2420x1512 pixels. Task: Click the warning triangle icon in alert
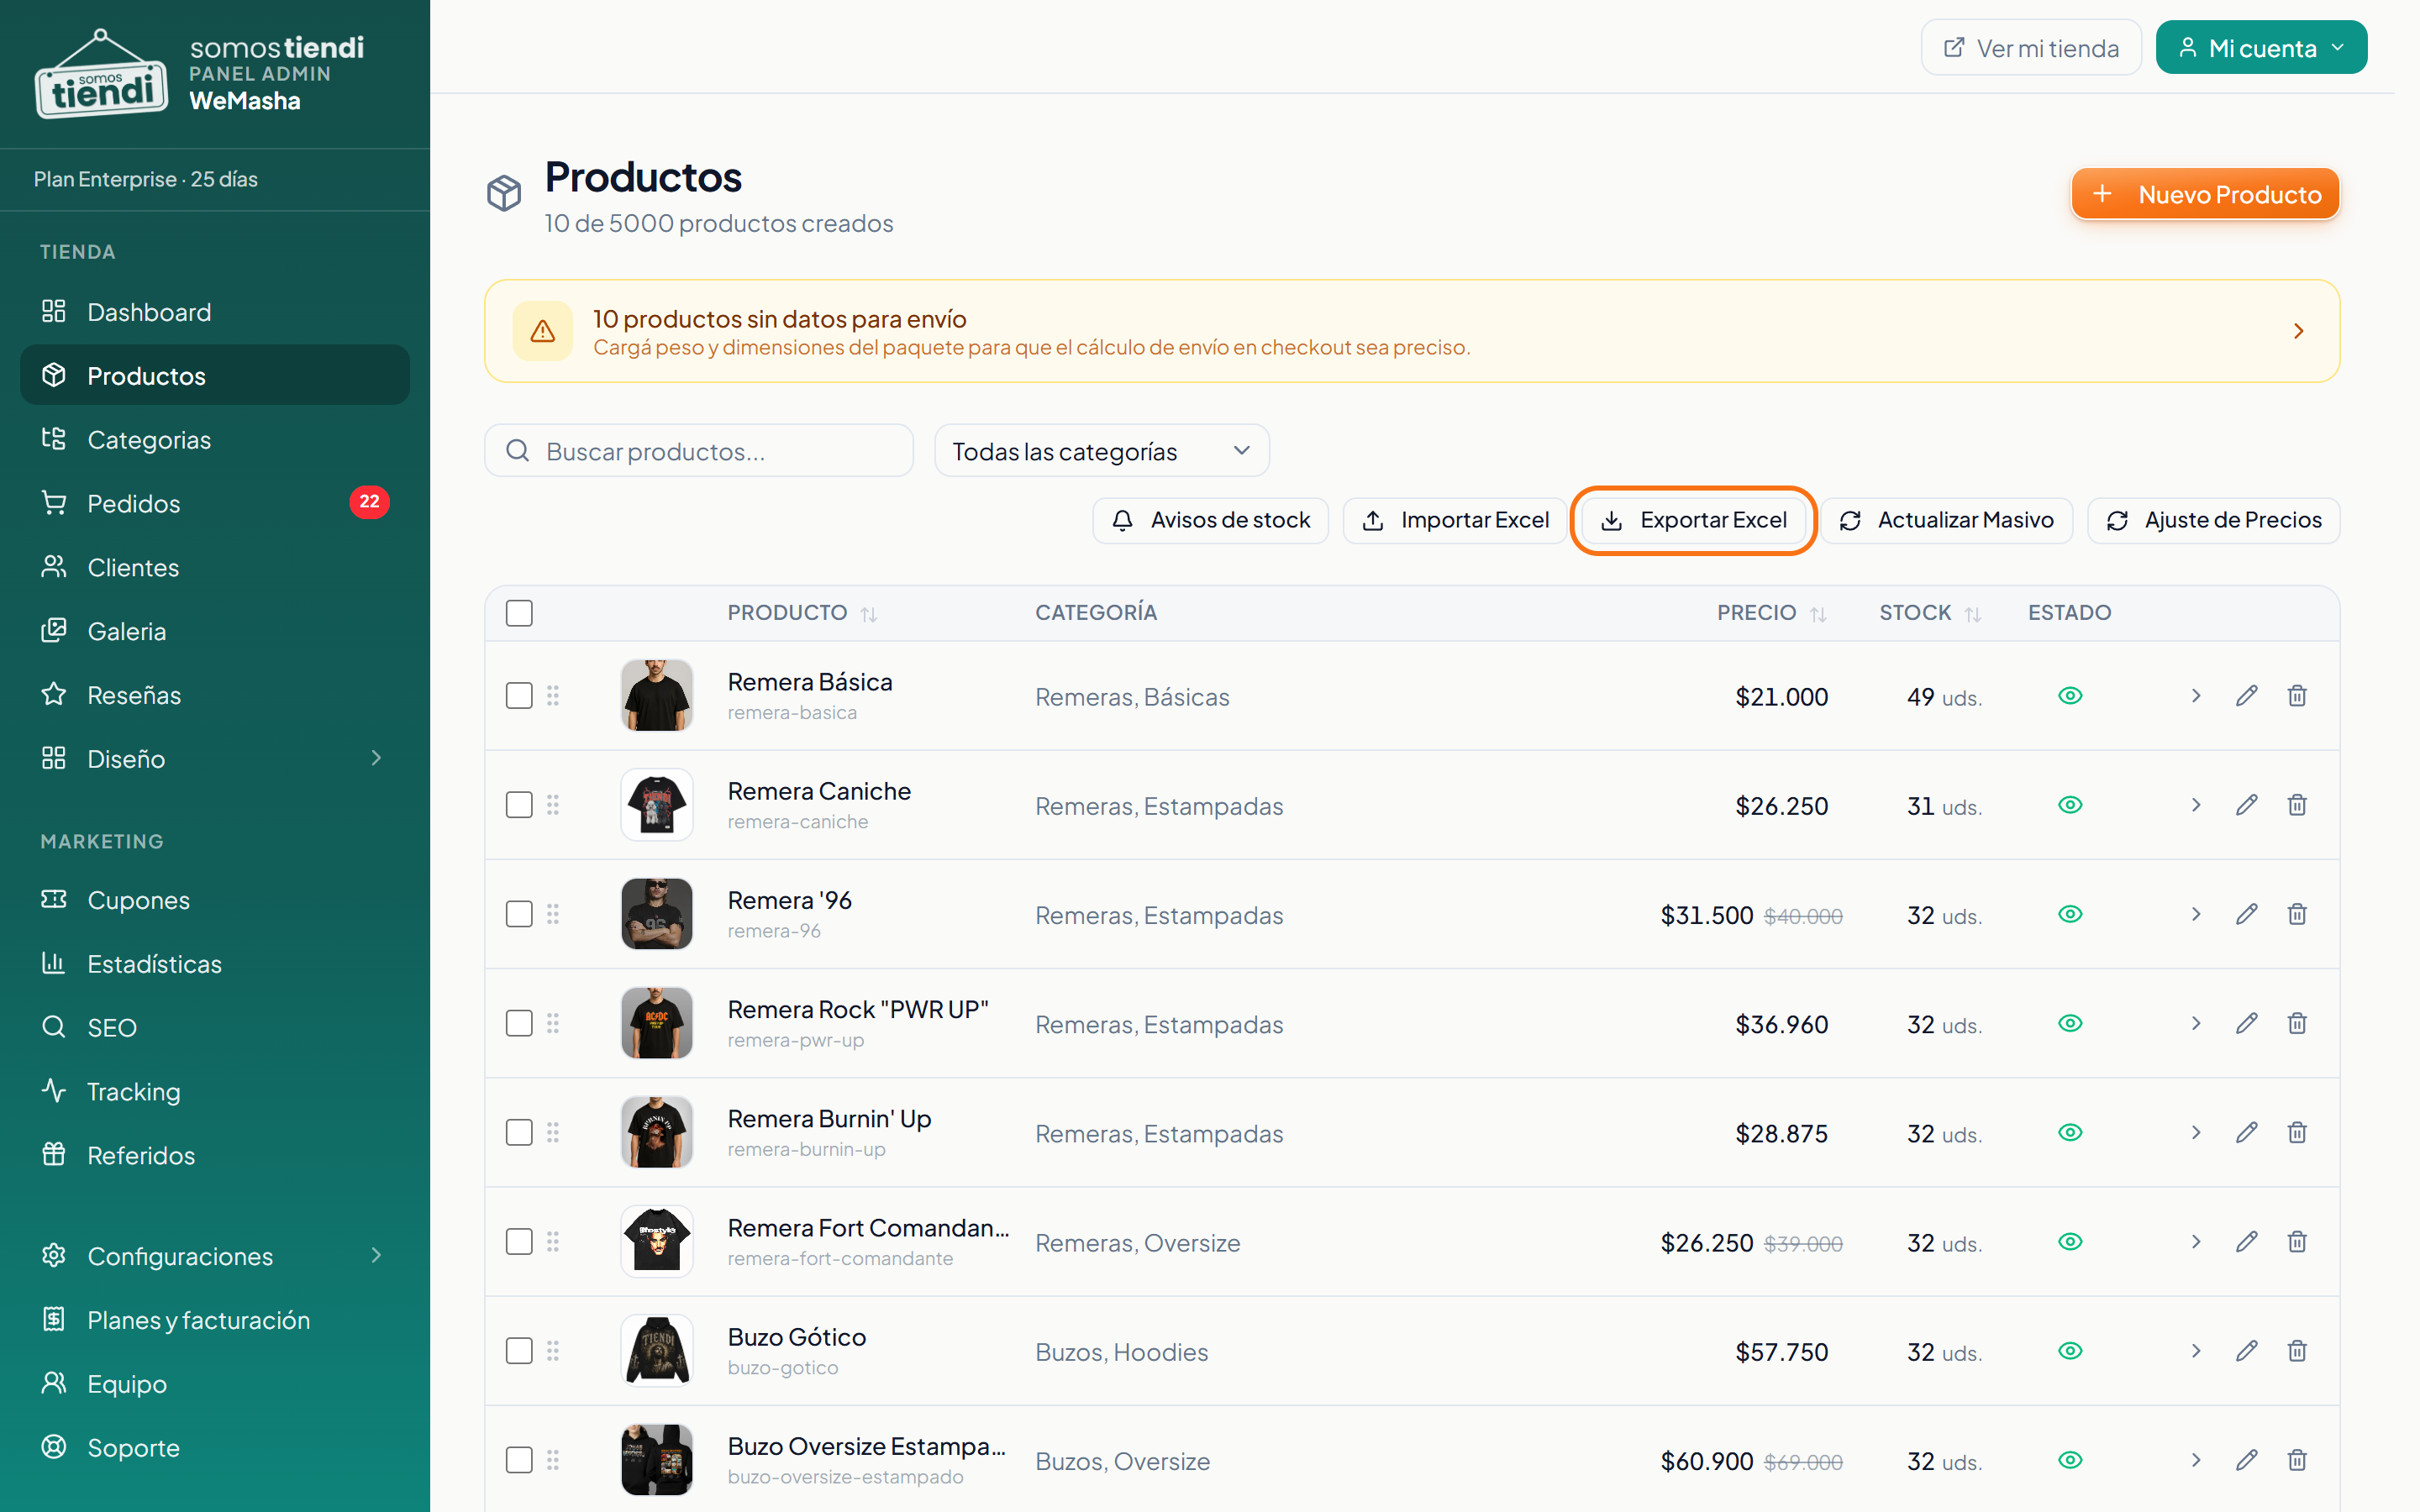[x=542, y=331]
